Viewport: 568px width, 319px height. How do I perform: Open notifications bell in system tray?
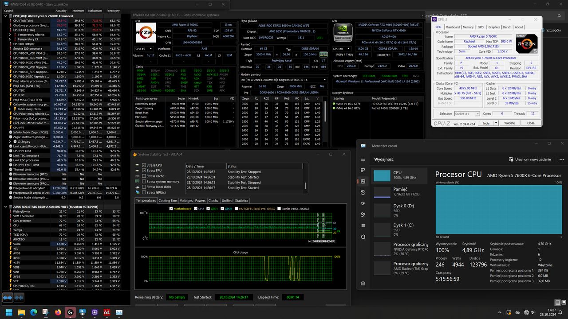(x=561, y=312)
